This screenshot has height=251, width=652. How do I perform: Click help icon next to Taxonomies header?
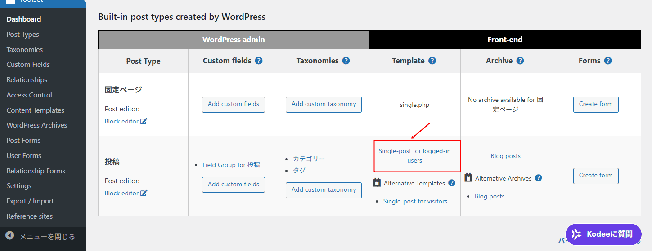tap(346, 61)
